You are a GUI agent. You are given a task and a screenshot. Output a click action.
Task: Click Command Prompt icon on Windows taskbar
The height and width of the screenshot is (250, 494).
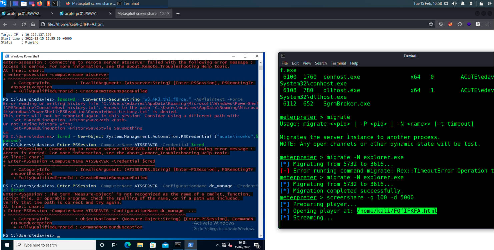tap(178, 245)
